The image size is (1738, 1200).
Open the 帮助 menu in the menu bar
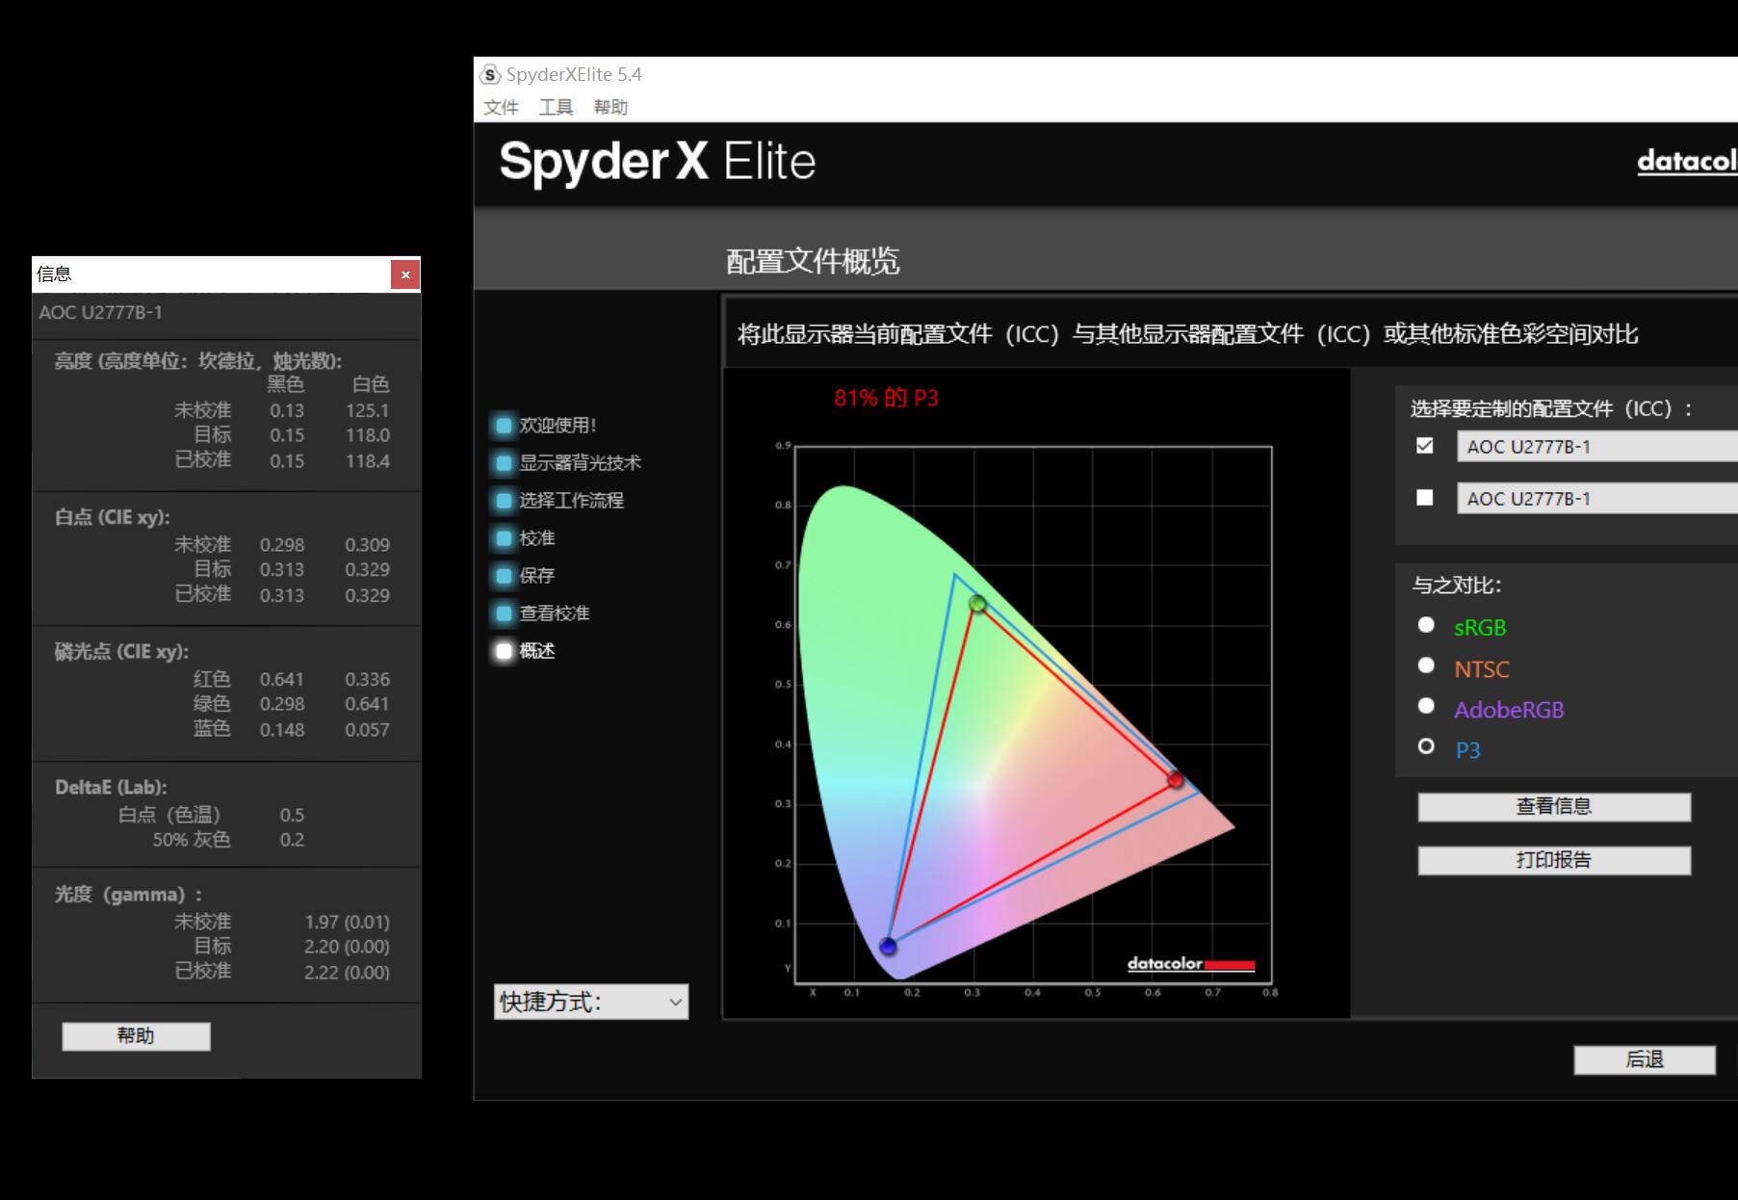[x=610, y=107]
